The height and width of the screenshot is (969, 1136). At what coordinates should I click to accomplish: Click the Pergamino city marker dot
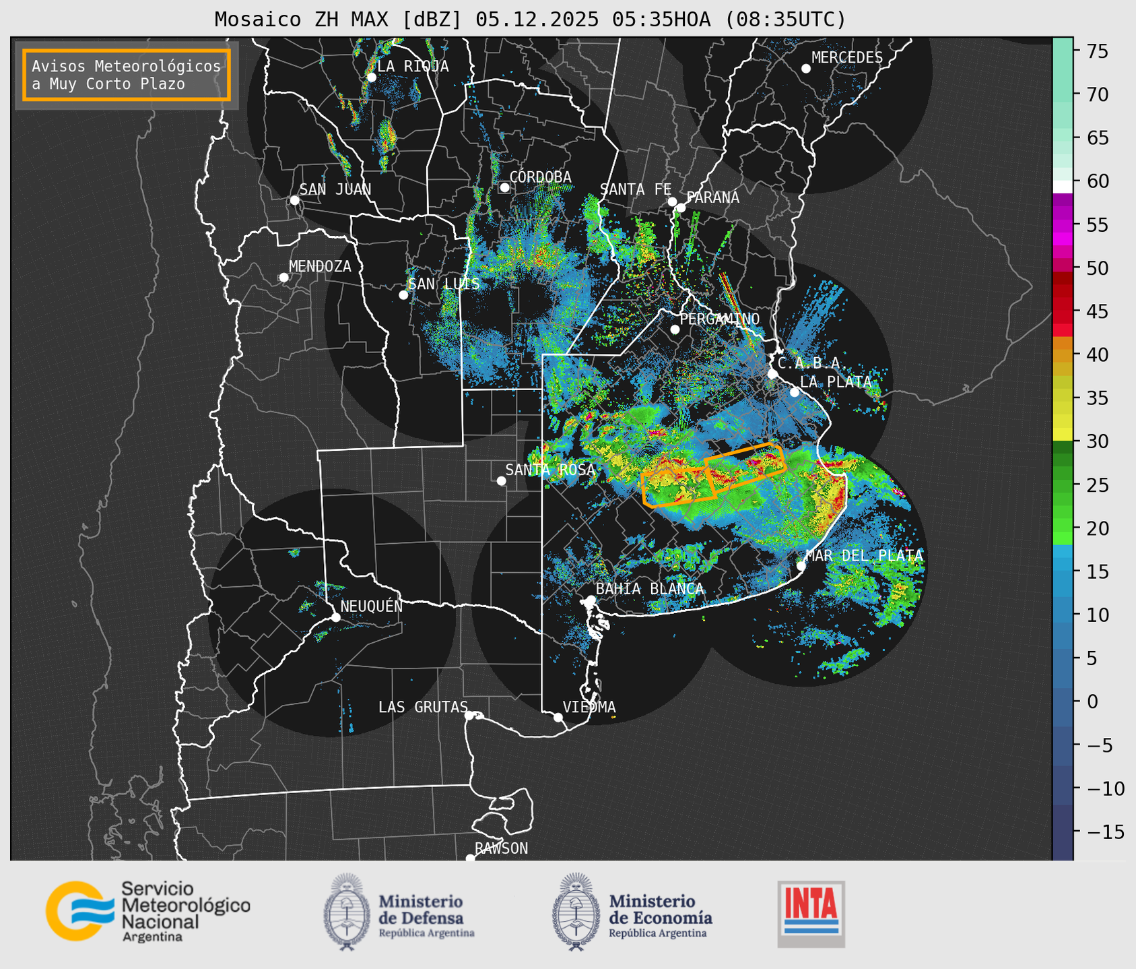coord(675,330)
